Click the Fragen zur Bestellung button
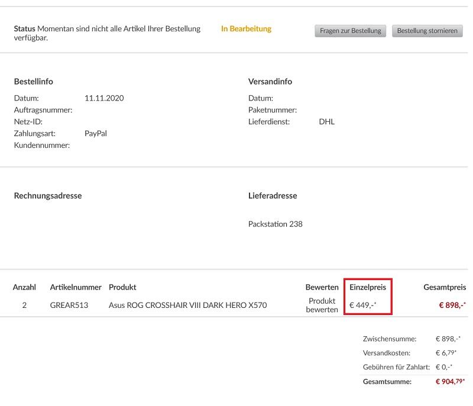Screen dimensions: 473x406 pos(351,31)
